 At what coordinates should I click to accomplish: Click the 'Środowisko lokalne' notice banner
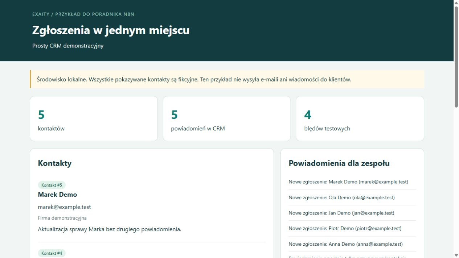click(x=227, y=79)
